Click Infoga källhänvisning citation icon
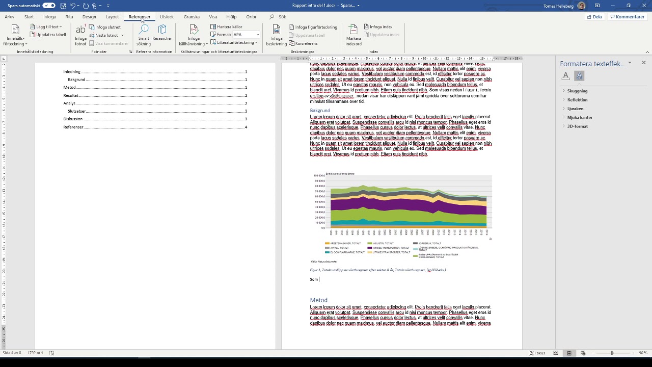The height and width of the screenshot is (367, 652). coord(194,35)
